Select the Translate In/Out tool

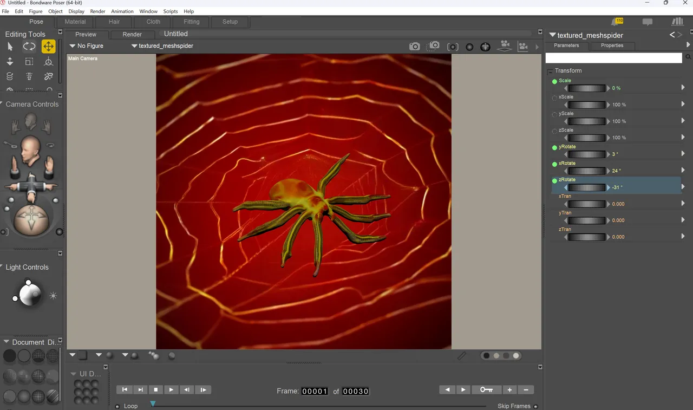click(x=10, y=62)
